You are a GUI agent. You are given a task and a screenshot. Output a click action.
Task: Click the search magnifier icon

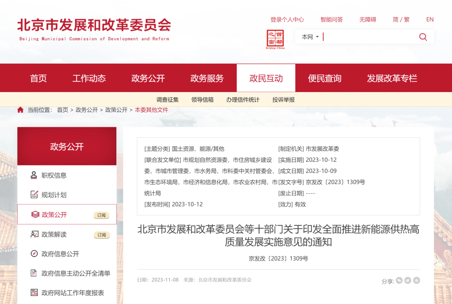pyautogui.click(x=423, y=37)
